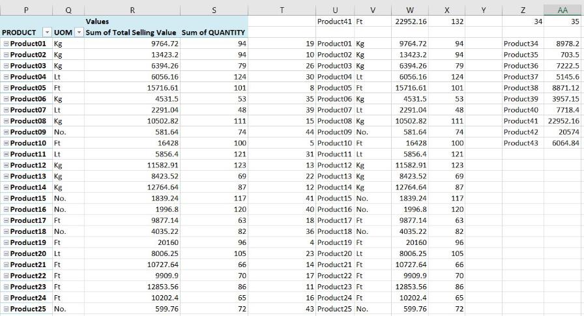Image resolution: width=584 pixels, height=316 pixels.
Task: Collapse Product19 pivot row
Action: coord(6,242)
